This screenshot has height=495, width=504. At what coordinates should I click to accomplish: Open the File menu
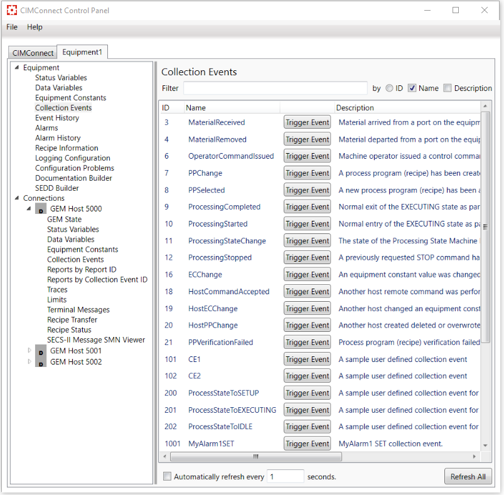pos(12,27)
